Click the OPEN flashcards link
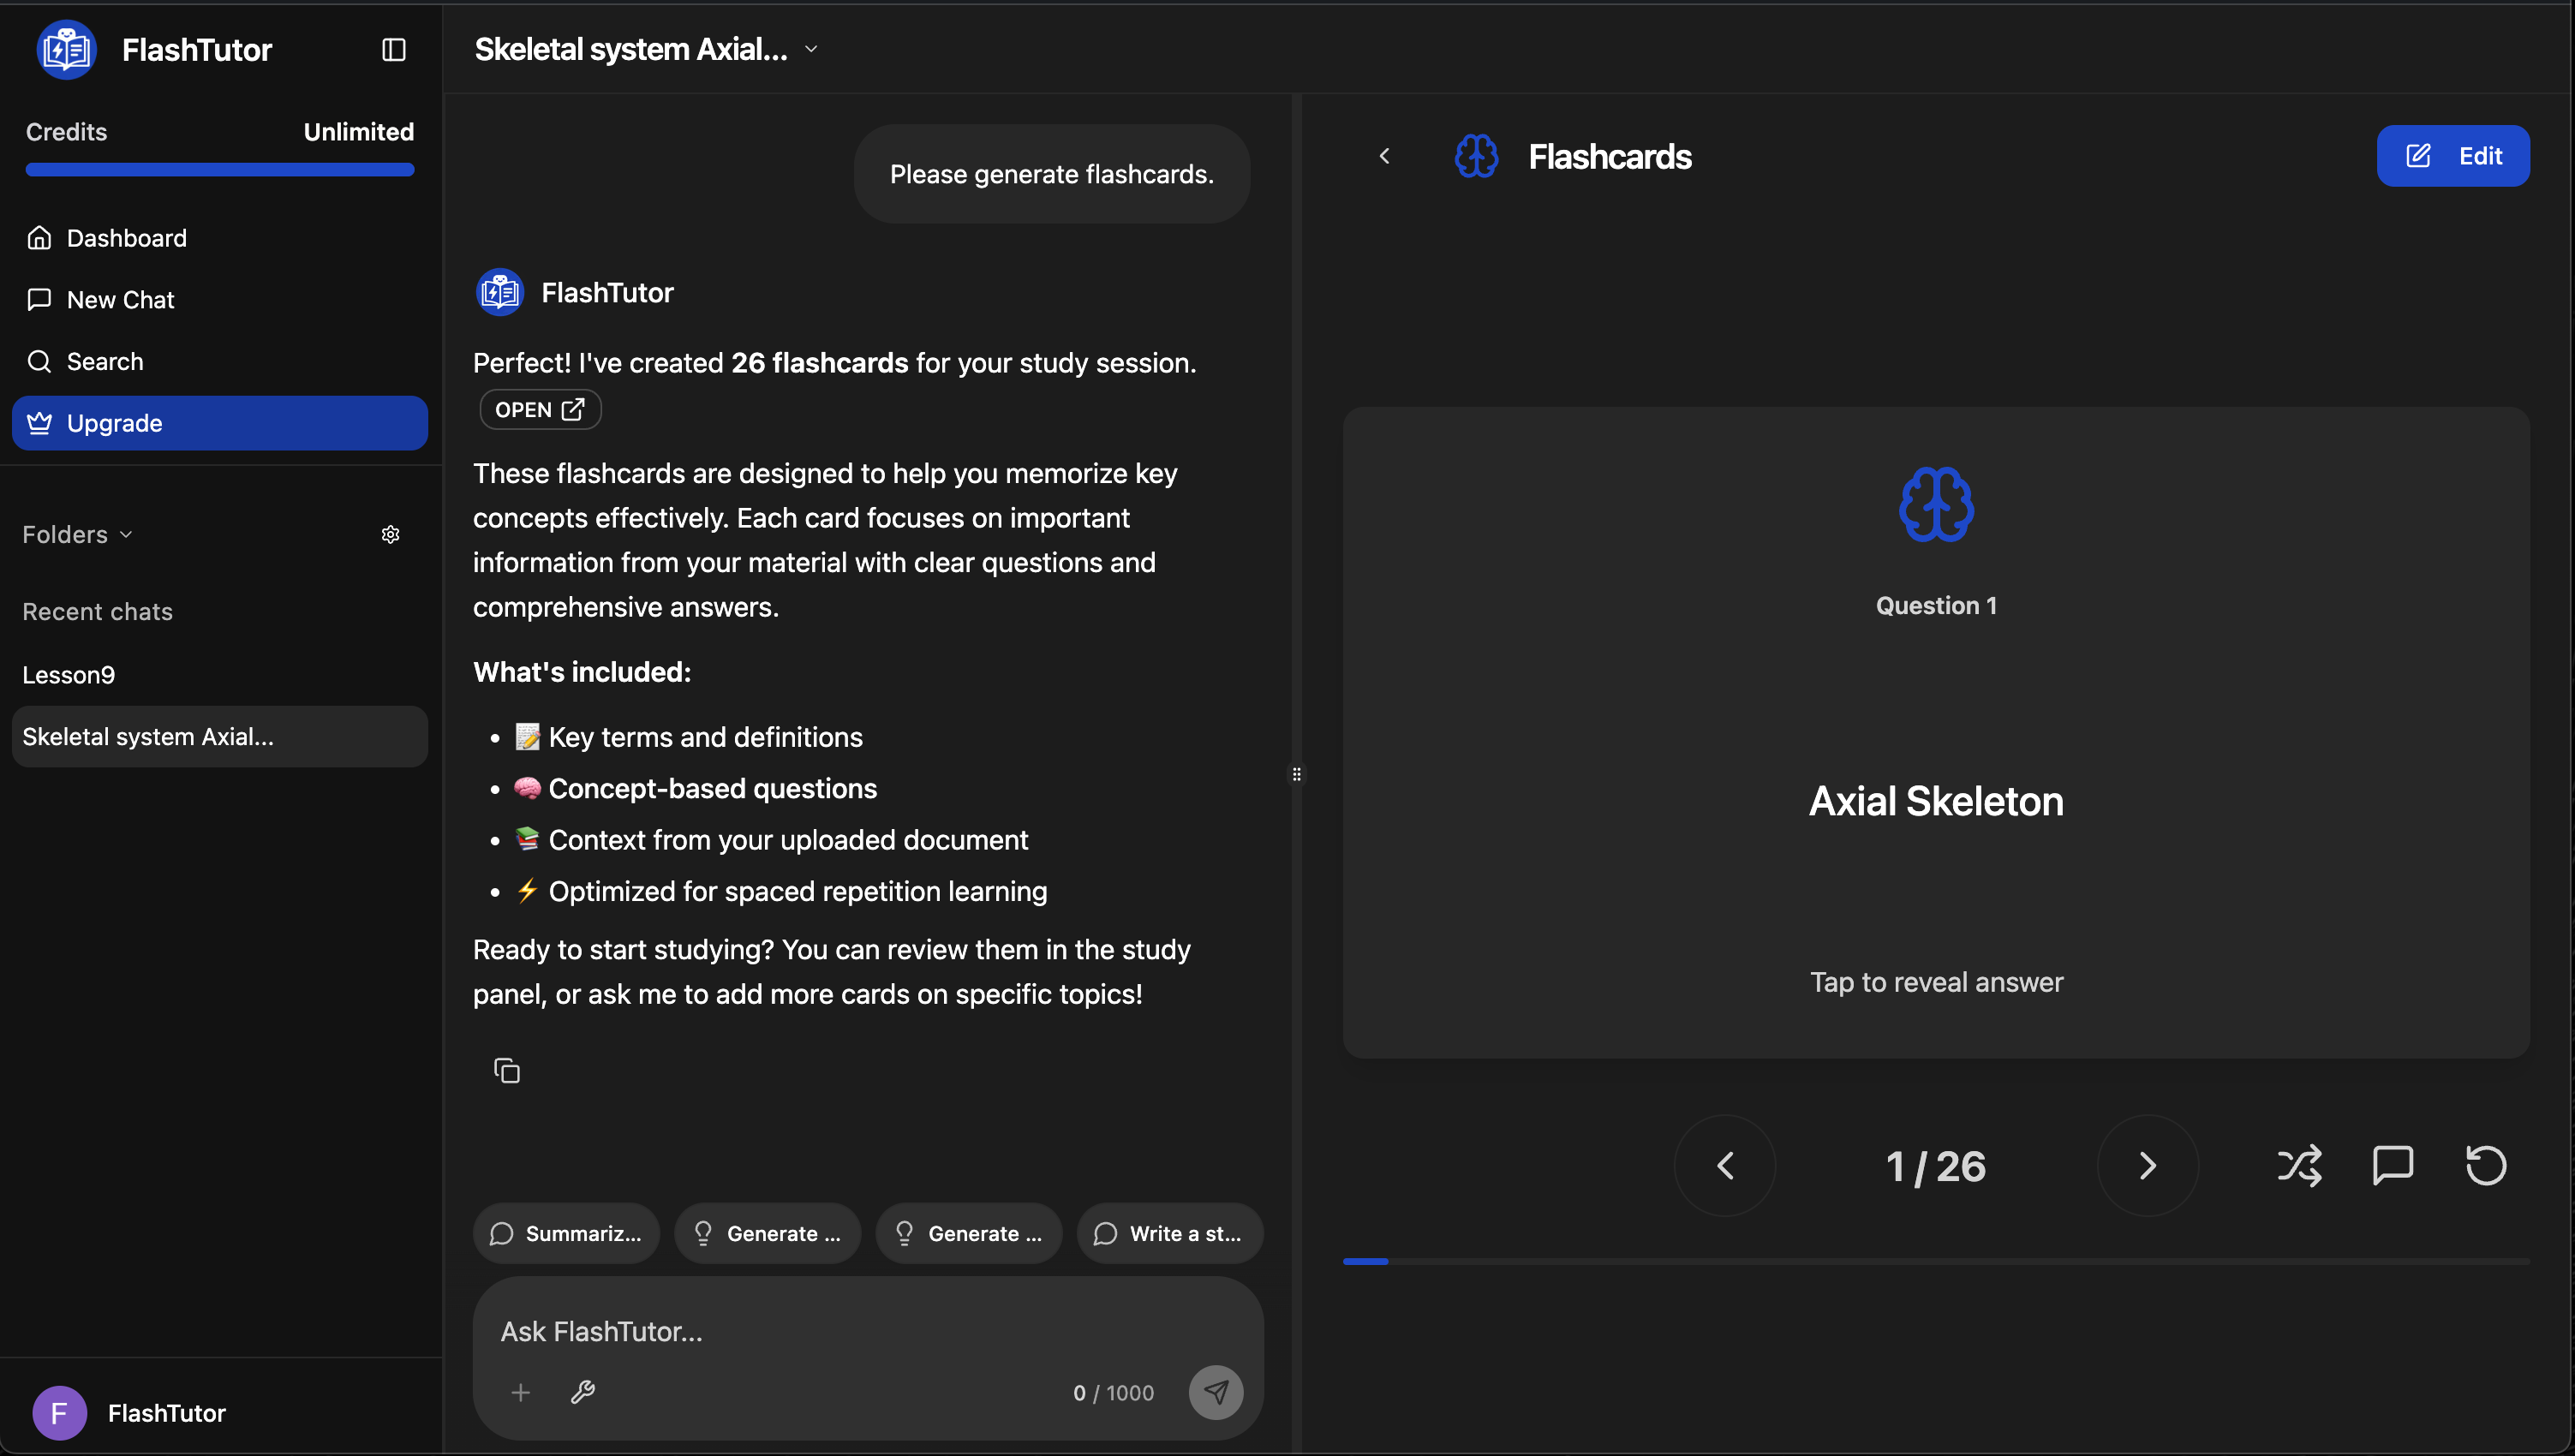Image resolution: width=2575 pixels, height=1456 pixels. (x=540, y=410)
